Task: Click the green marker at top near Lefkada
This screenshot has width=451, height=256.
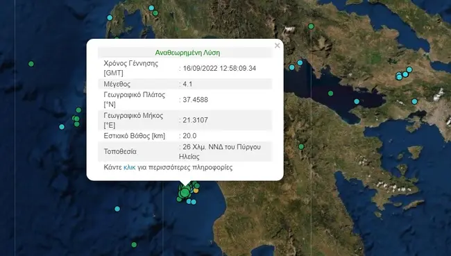Action: click(x=155, y=13)
